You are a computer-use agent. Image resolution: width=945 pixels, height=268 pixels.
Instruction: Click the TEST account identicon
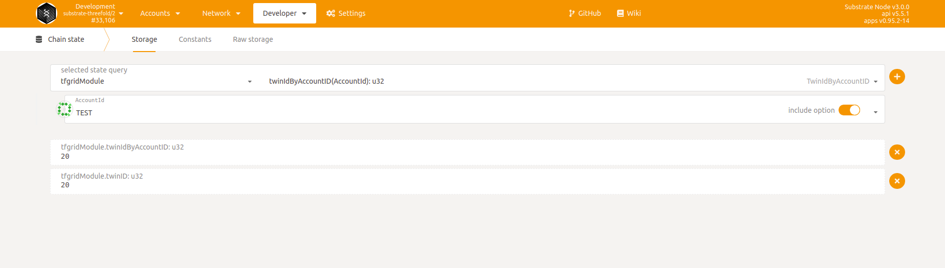[64, 109]
